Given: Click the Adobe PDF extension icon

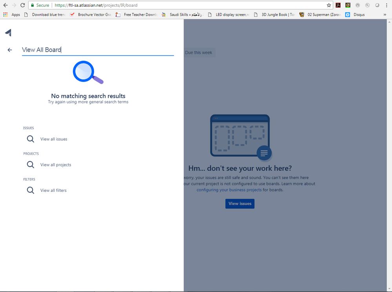Looking at the screenshot, I should pyautogui.click(x=338, y=5).
